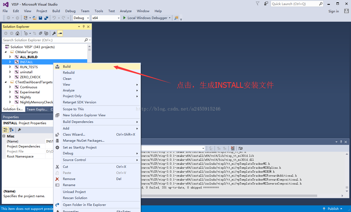Screen dimensions: 351x212
Task: Switch to Team Explorer tab
Action: [37, 109]
